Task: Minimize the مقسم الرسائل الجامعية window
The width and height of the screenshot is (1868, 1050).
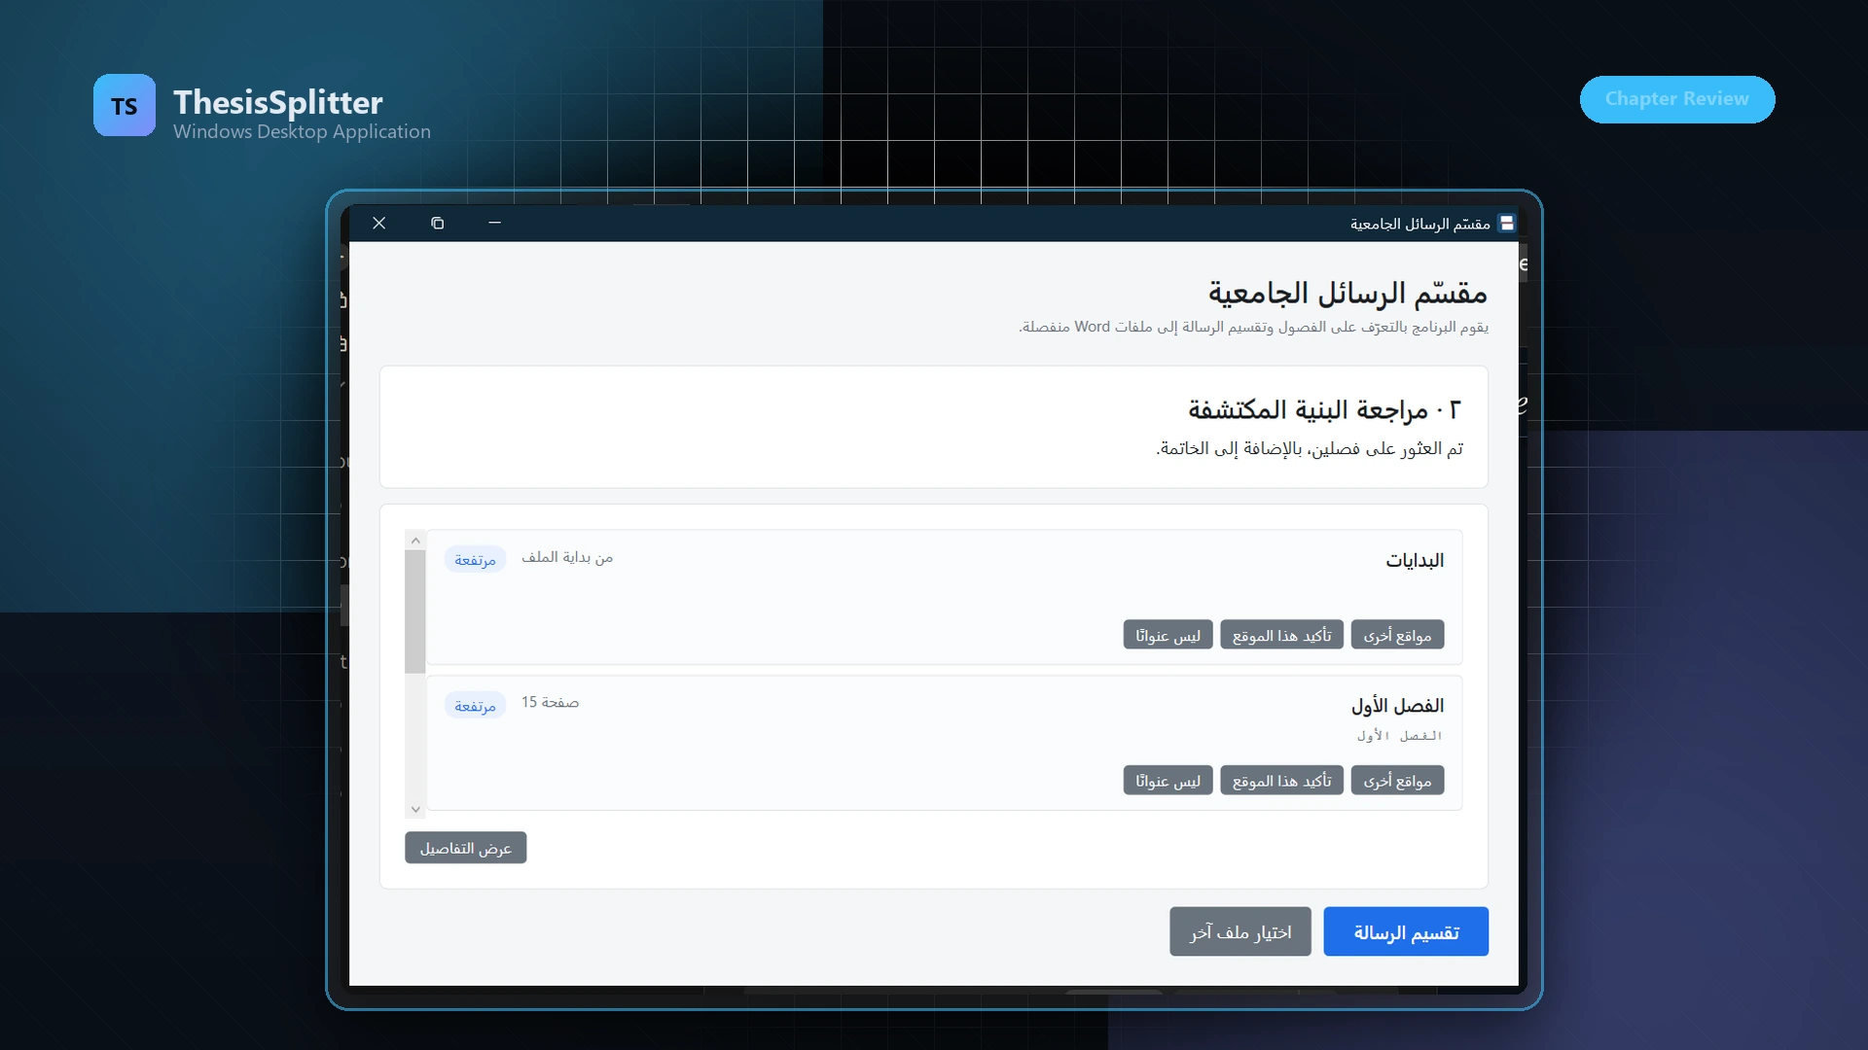Action: click(494, 224)
